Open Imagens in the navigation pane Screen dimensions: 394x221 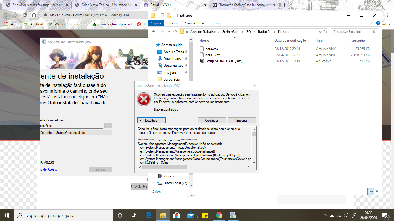tap(170, 73)
